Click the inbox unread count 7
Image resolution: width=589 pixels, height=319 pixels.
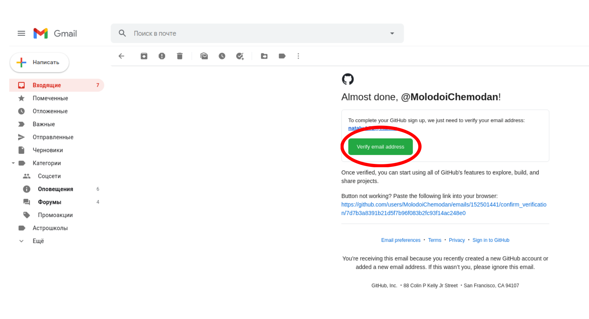98,85
